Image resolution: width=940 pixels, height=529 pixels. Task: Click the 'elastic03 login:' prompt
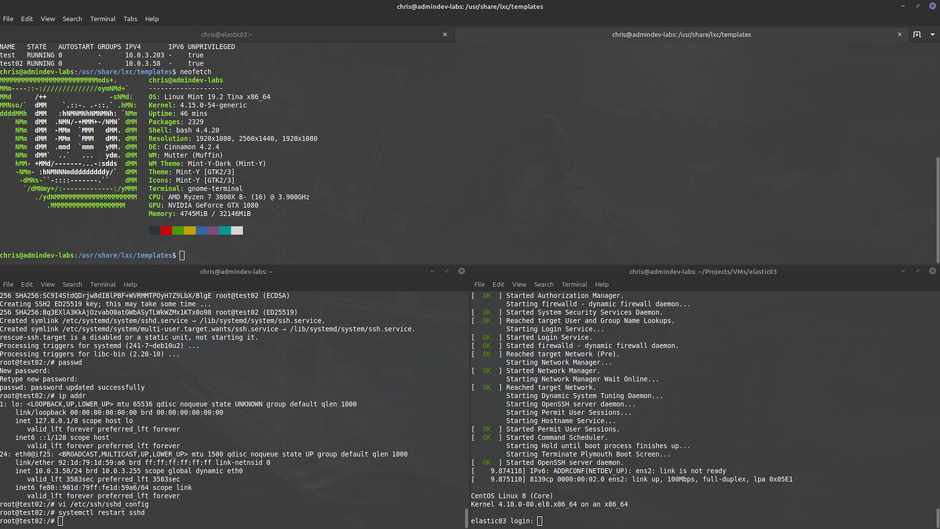click(503, 521)
